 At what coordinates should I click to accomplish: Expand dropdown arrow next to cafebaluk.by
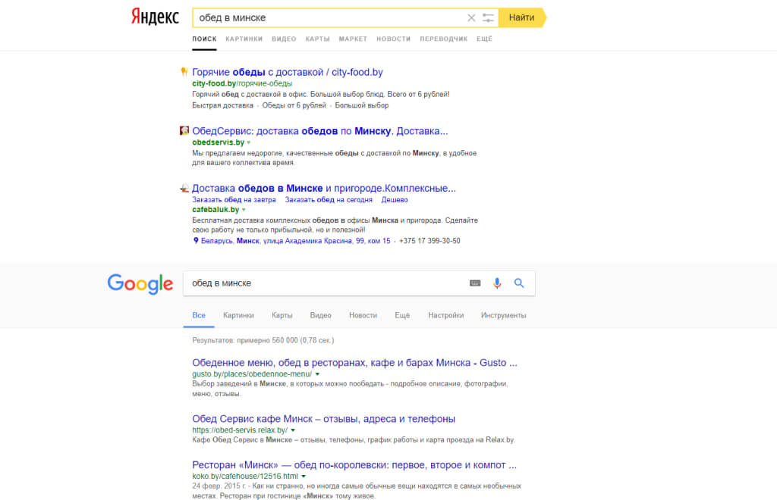tap(244, 210)
